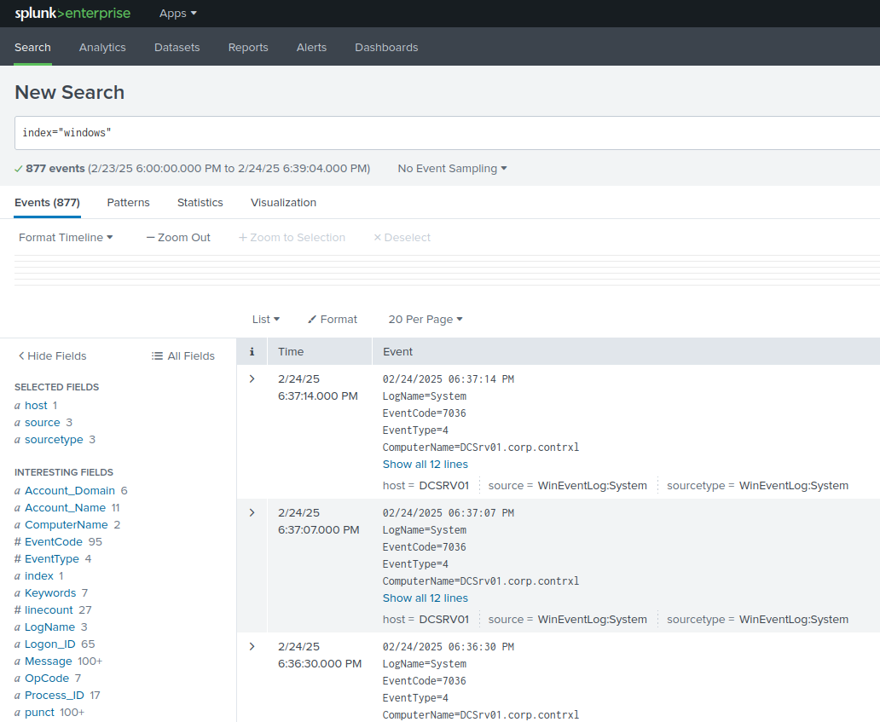The width and height of the screenshot is (880, 722).
Task: Click the Deselect timeline button
Action: tap(402, 237)
